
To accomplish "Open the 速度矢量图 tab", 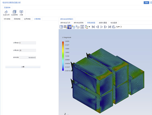I will [103, 23].
